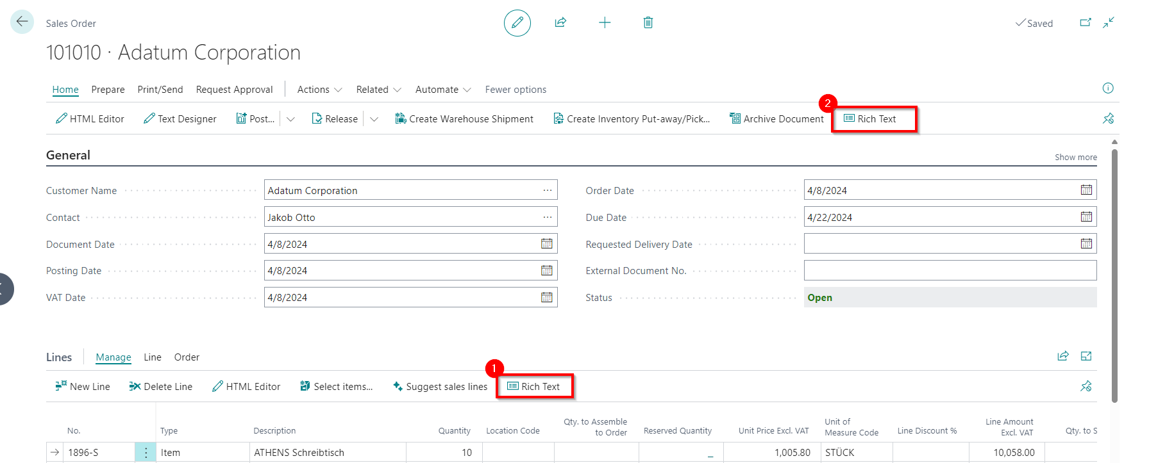Image resolution: width=1149 pixels, height=463 pixels.
Task: Open VAT Date calendar picker
Action: click(x=546, y=297)
